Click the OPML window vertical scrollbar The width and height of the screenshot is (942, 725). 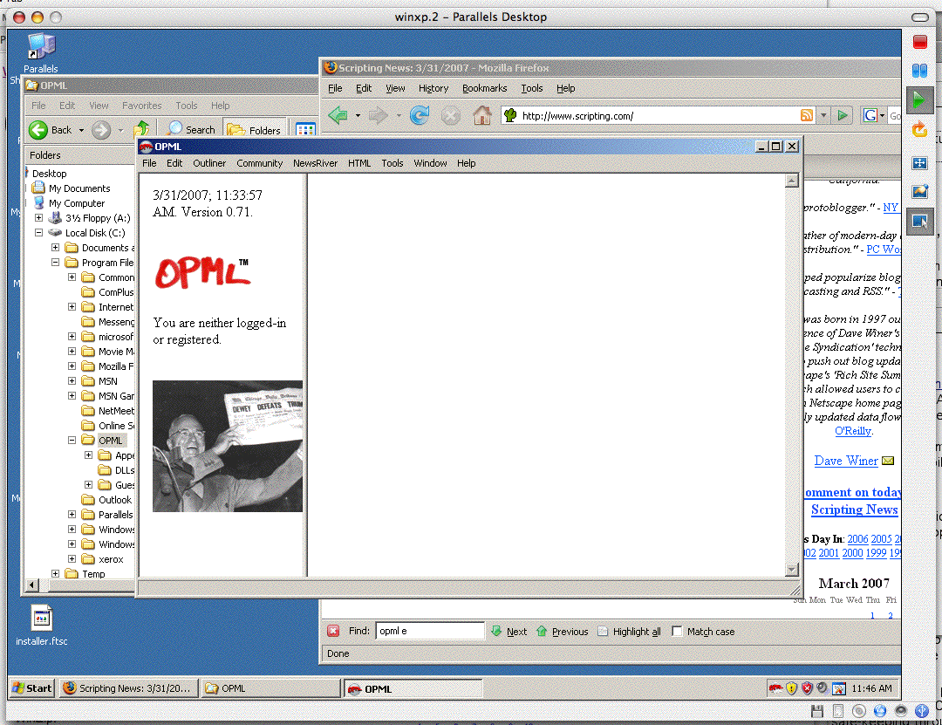pyautogui.click(x=792, y=375)
